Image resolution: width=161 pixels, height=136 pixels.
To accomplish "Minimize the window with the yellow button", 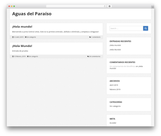I will [x=12, y=6].
